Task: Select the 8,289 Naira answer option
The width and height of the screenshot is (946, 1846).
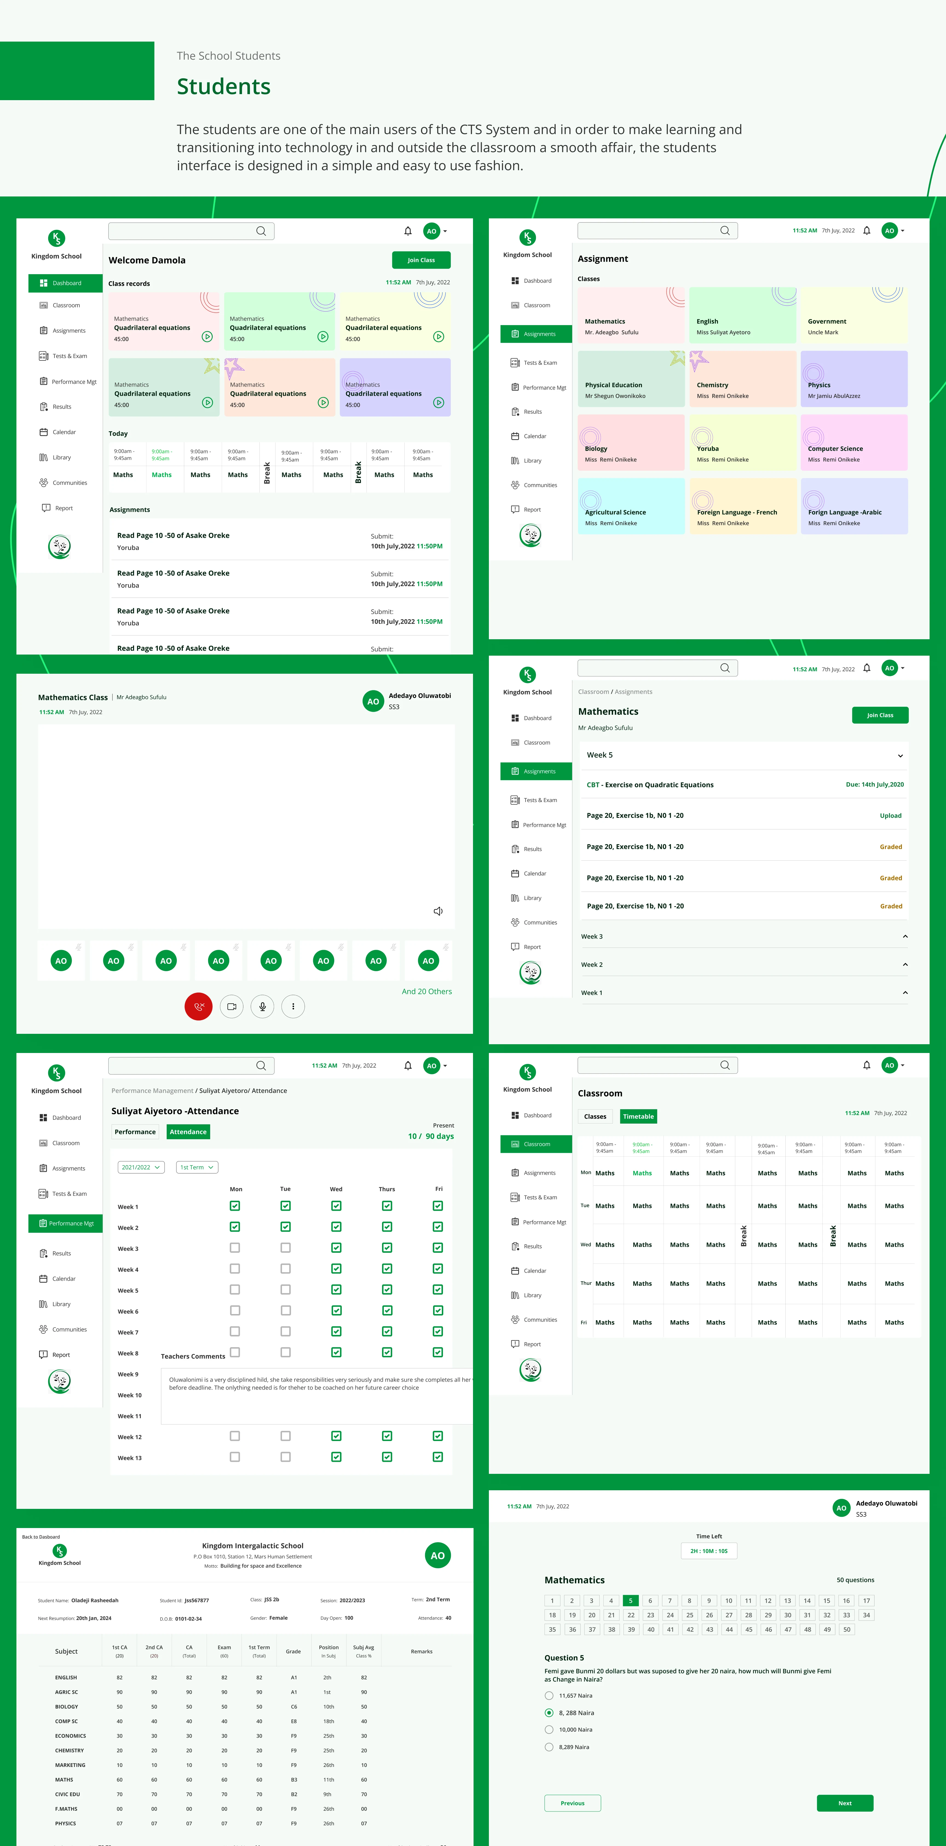Action: (x=549, y=1747)
